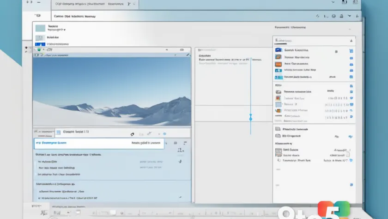Click the lock-shaped icon in the top-right toolbar
The height and width of the screenshot is (219, 388).
click(341, 16)
